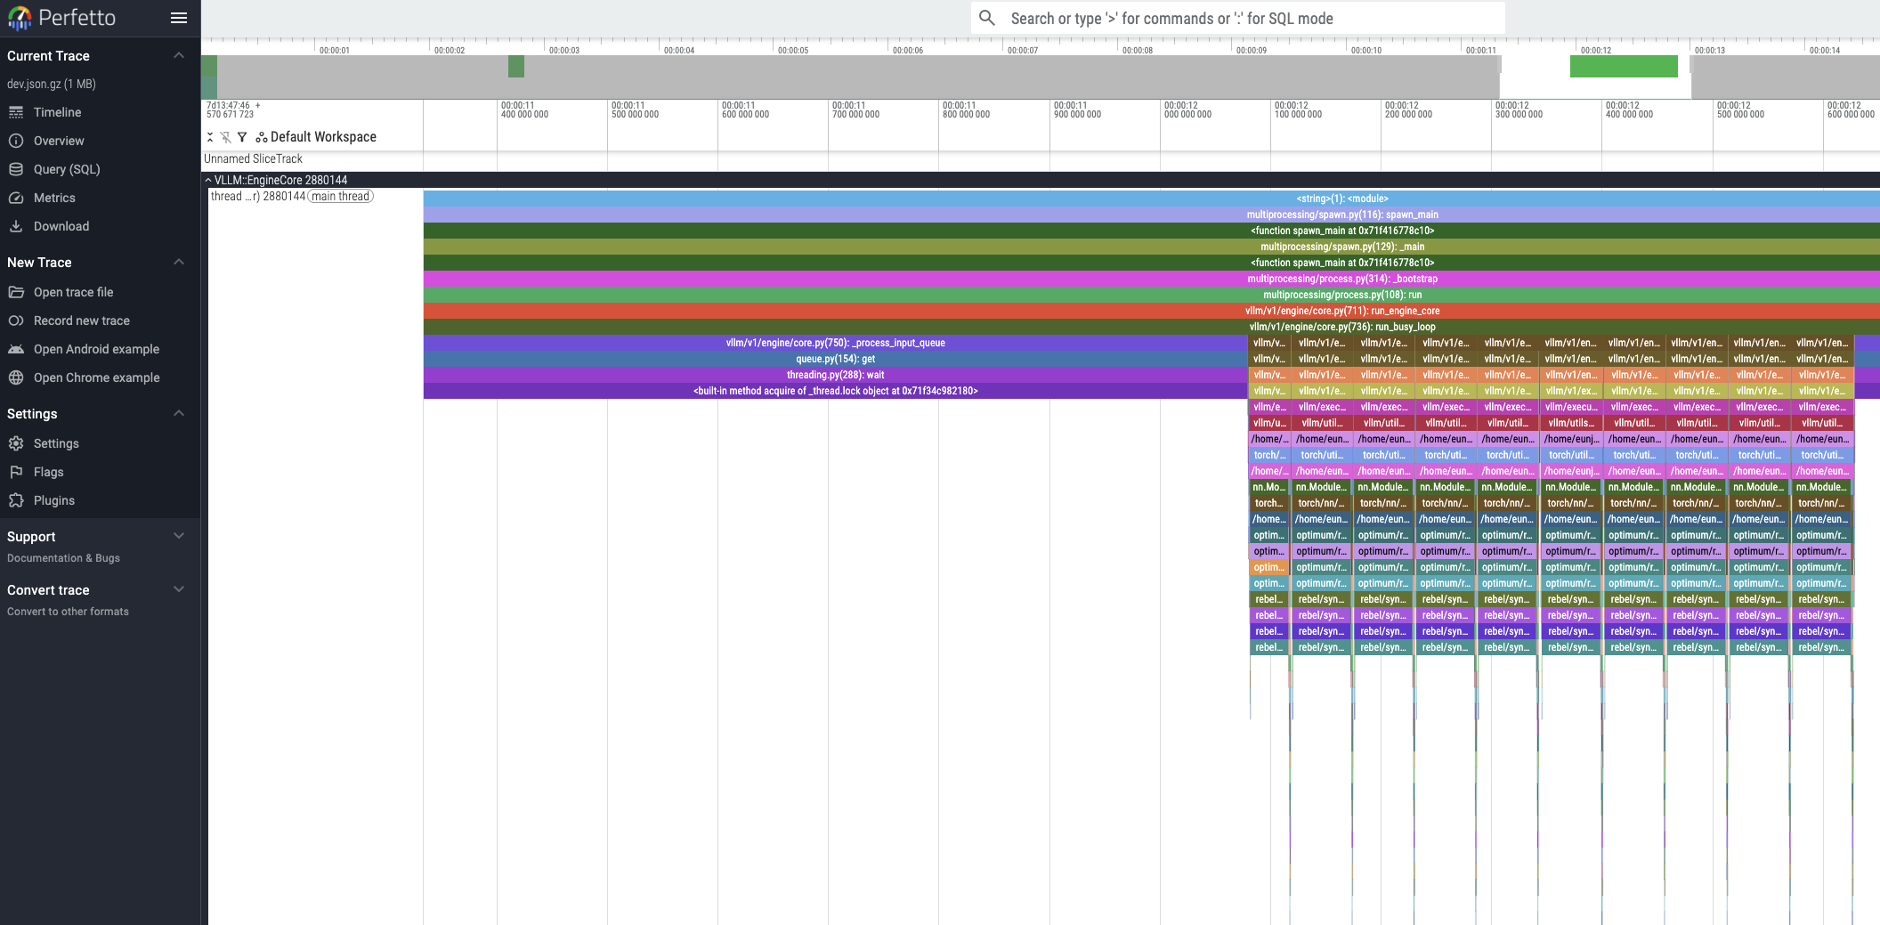
Task: Open the Flags settings page
Action: (48, 472)
